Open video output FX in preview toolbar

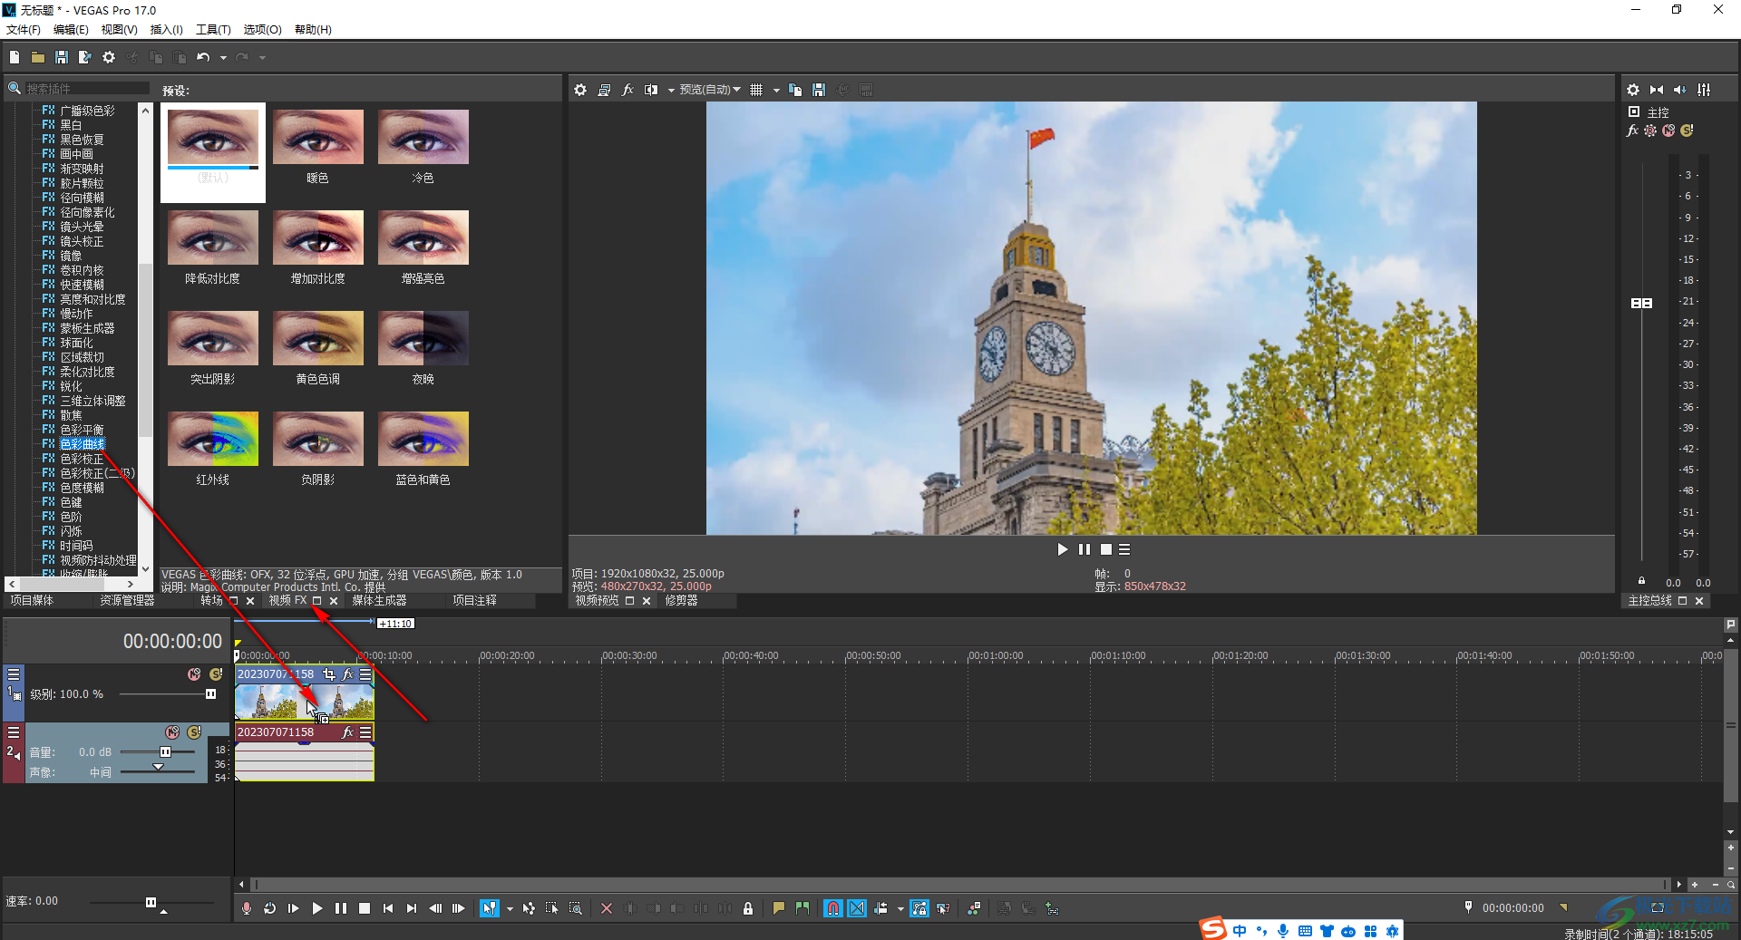(627, 90)
